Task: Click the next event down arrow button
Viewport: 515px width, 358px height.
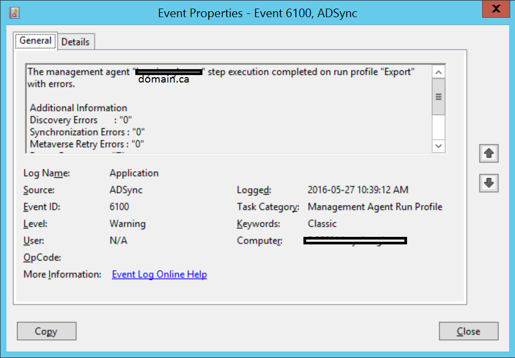Action: coord(489,183)
